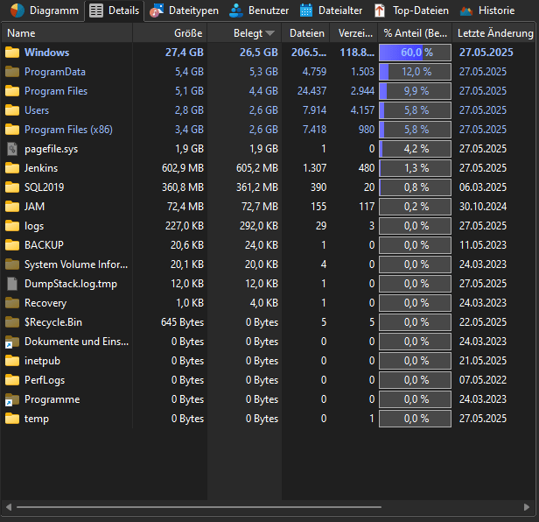Click the BACKUP folder icon
The width and height of the screenshot is (539, 522).
click(12, 245)
